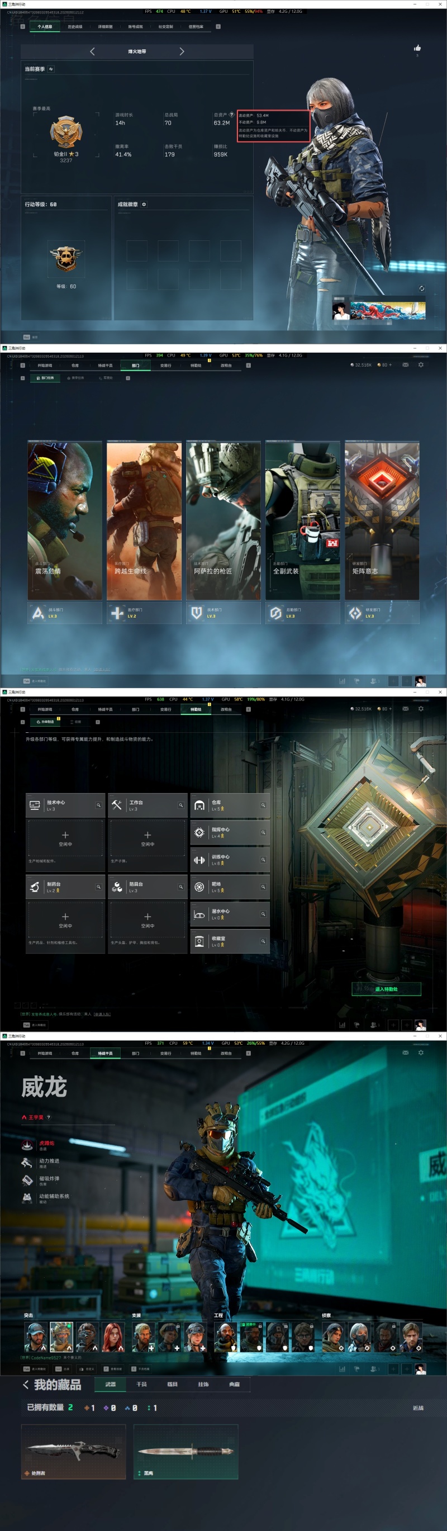Switch to 载具 collection tab

[173, 1384]
